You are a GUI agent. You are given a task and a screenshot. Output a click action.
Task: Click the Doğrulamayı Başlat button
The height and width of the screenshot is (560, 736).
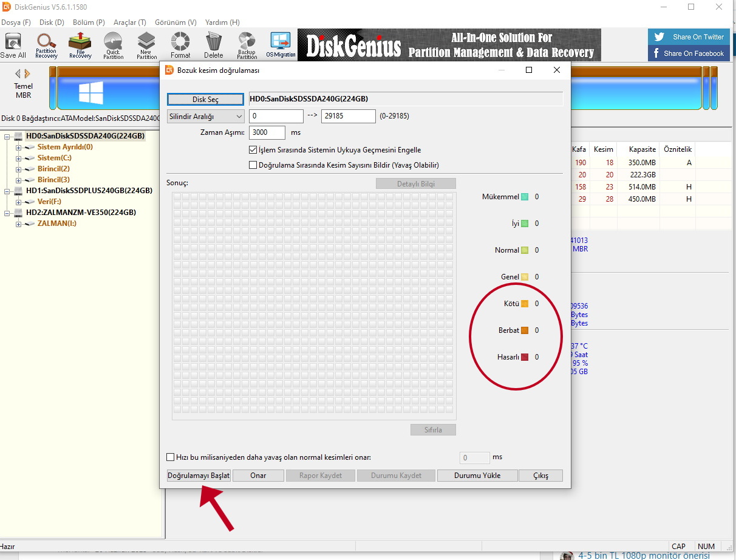[x=199, y=476]
